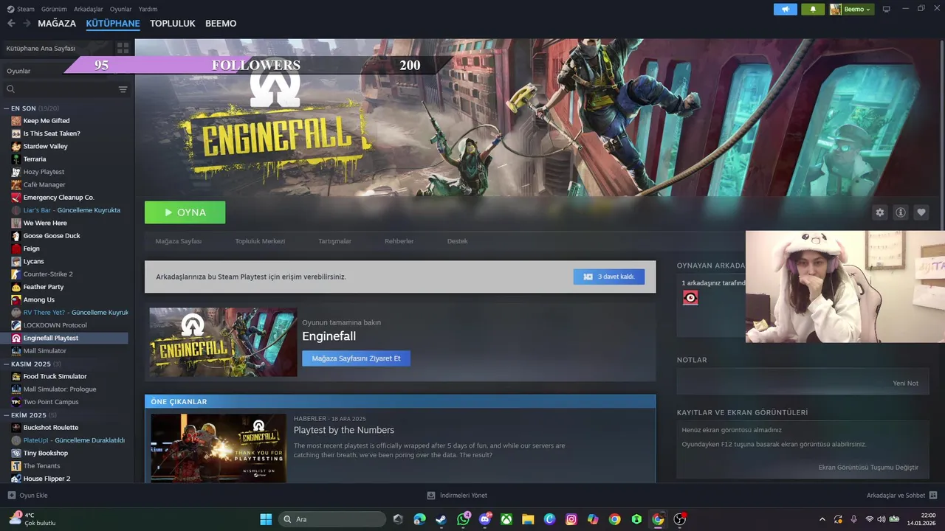
Task: Select Two Point Campus in library
Action: tap(51, 402)
